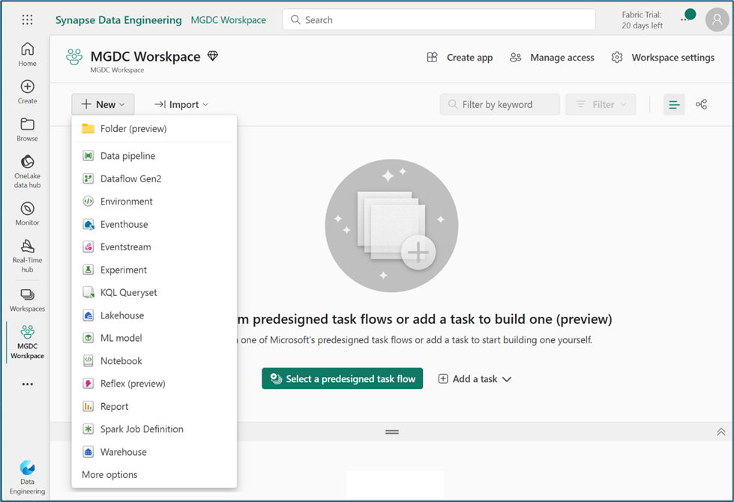734x502 pixels.
Task: Grab the pane resize handle bar
Action: (392, 432)
